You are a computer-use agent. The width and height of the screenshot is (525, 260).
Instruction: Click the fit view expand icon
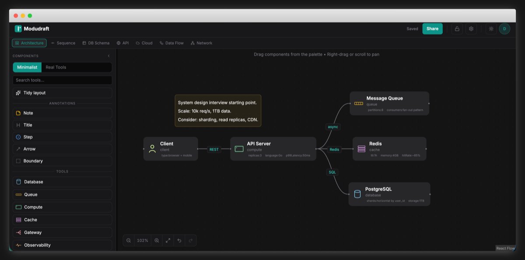click(168, 240)
